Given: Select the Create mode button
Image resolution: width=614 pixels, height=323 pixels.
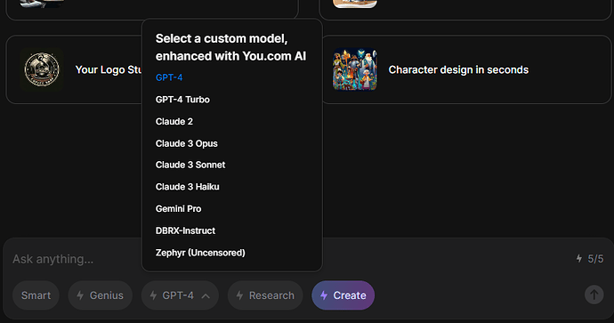Looking at the screenshot, I should pyautogui.click(x=343, y=295).
